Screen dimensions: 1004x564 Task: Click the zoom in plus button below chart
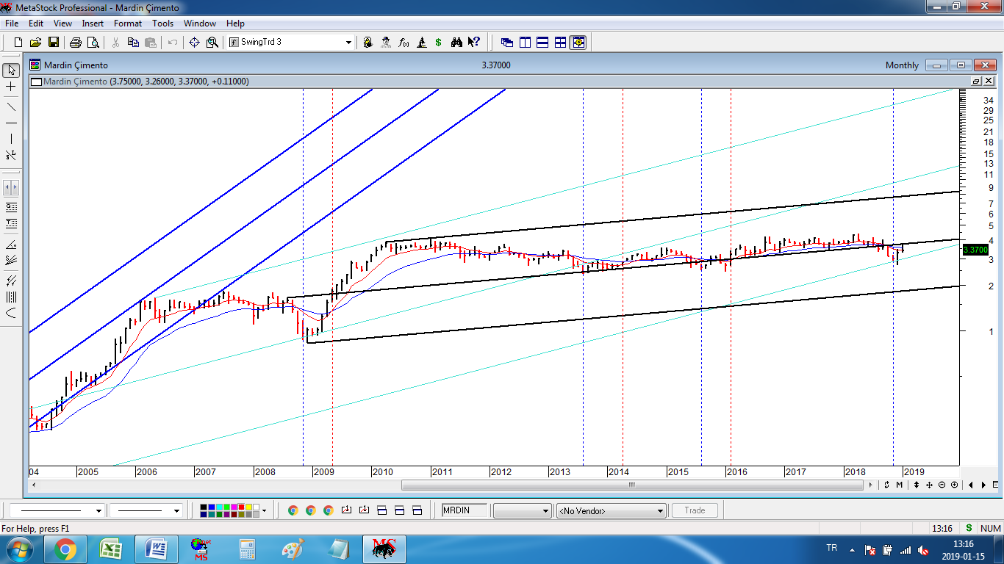coord(954,485)
